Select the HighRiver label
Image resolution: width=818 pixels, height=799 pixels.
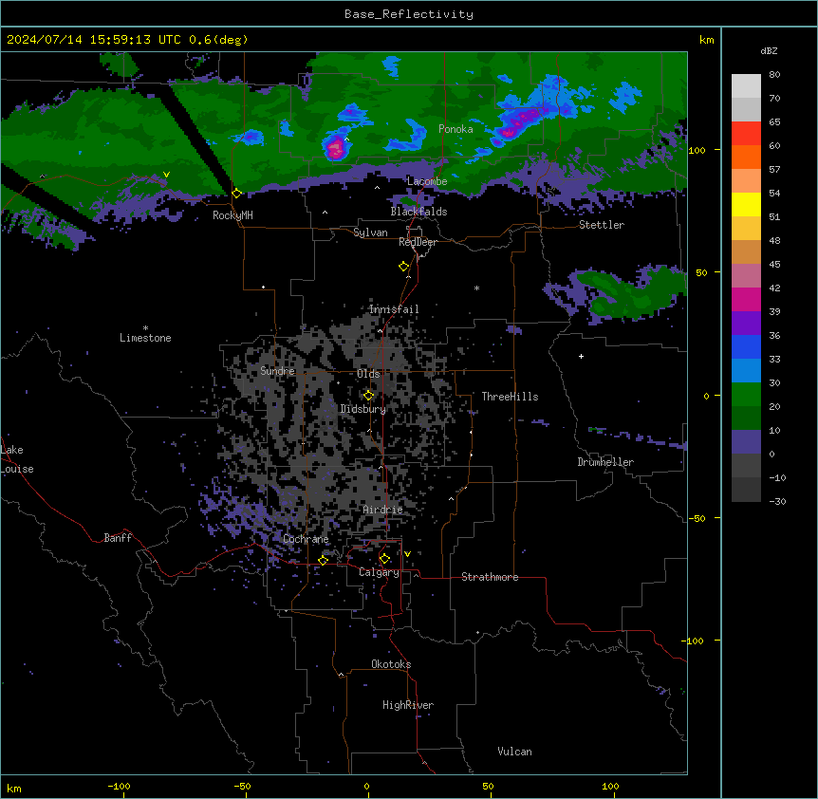408,705
